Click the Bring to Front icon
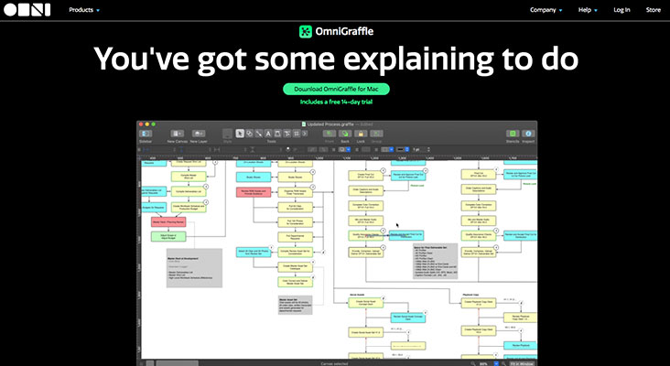670x366 pixels. click(330, 134)
